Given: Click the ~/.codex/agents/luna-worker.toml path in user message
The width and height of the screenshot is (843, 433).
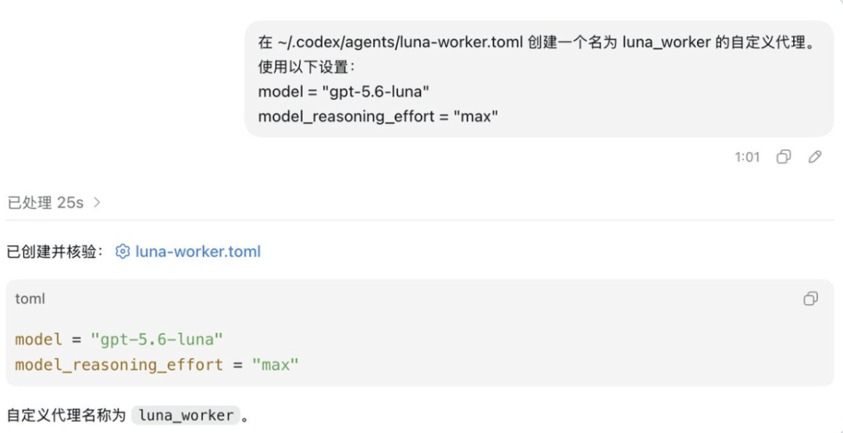Looking at the screenshot, I should point(400,42).
